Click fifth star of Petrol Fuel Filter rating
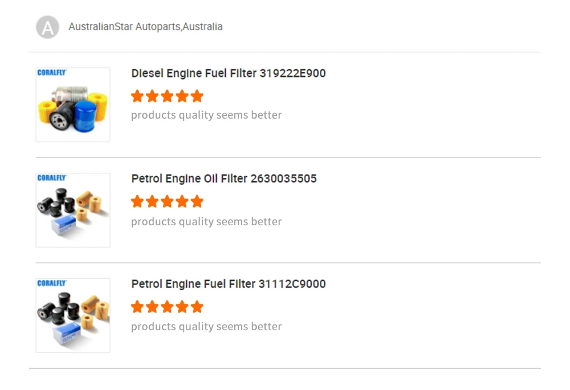570x390 pixels. [197, 307]
